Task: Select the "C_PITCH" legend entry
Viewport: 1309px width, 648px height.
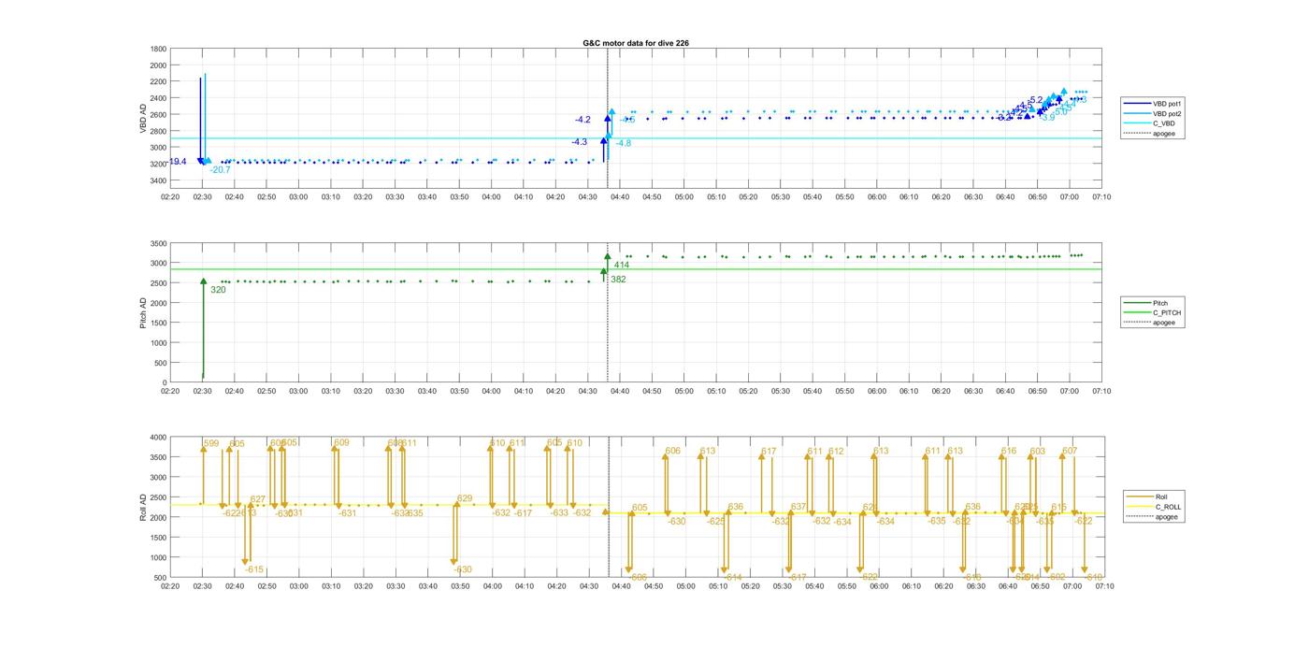Action: [1154, 312]
